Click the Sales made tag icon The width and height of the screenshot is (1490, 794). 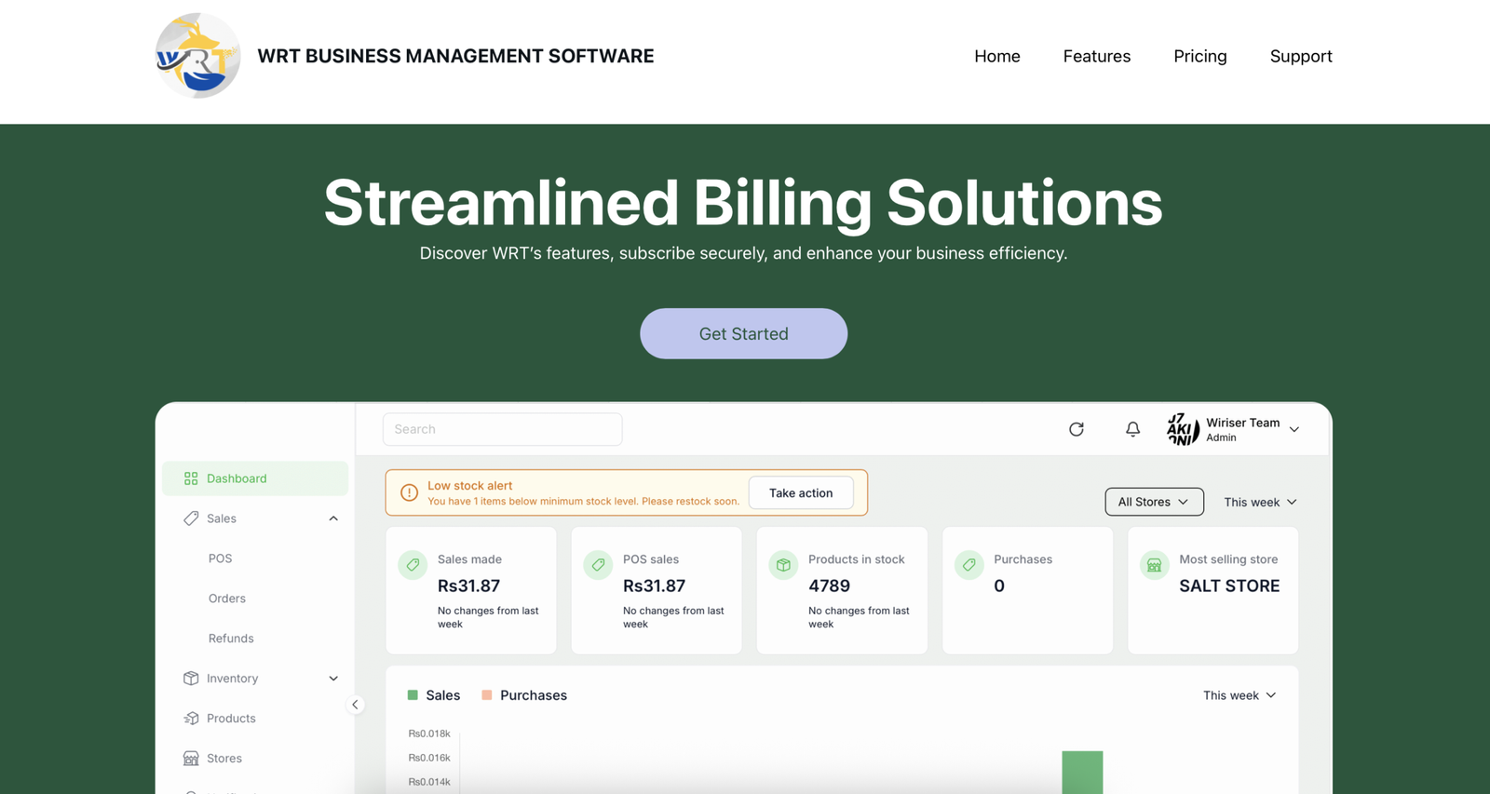click(413, 565)
